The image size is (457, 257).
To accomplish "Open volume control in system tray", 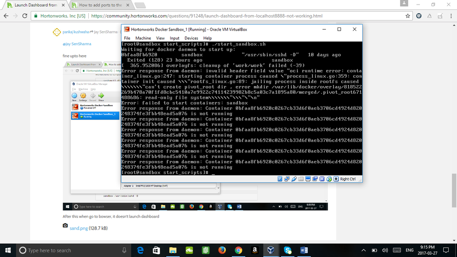I will pos(385,250).
